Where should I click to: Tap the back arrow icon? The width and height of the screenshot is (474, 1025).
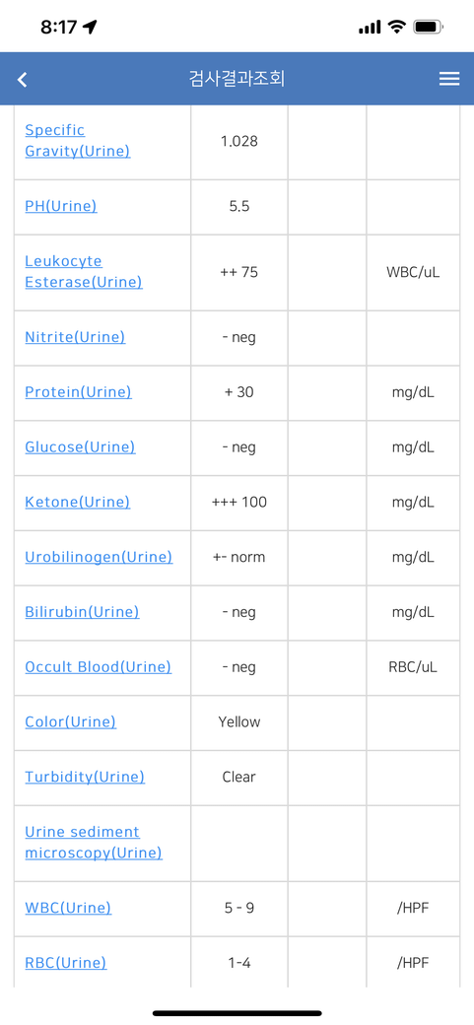[23, 80]
